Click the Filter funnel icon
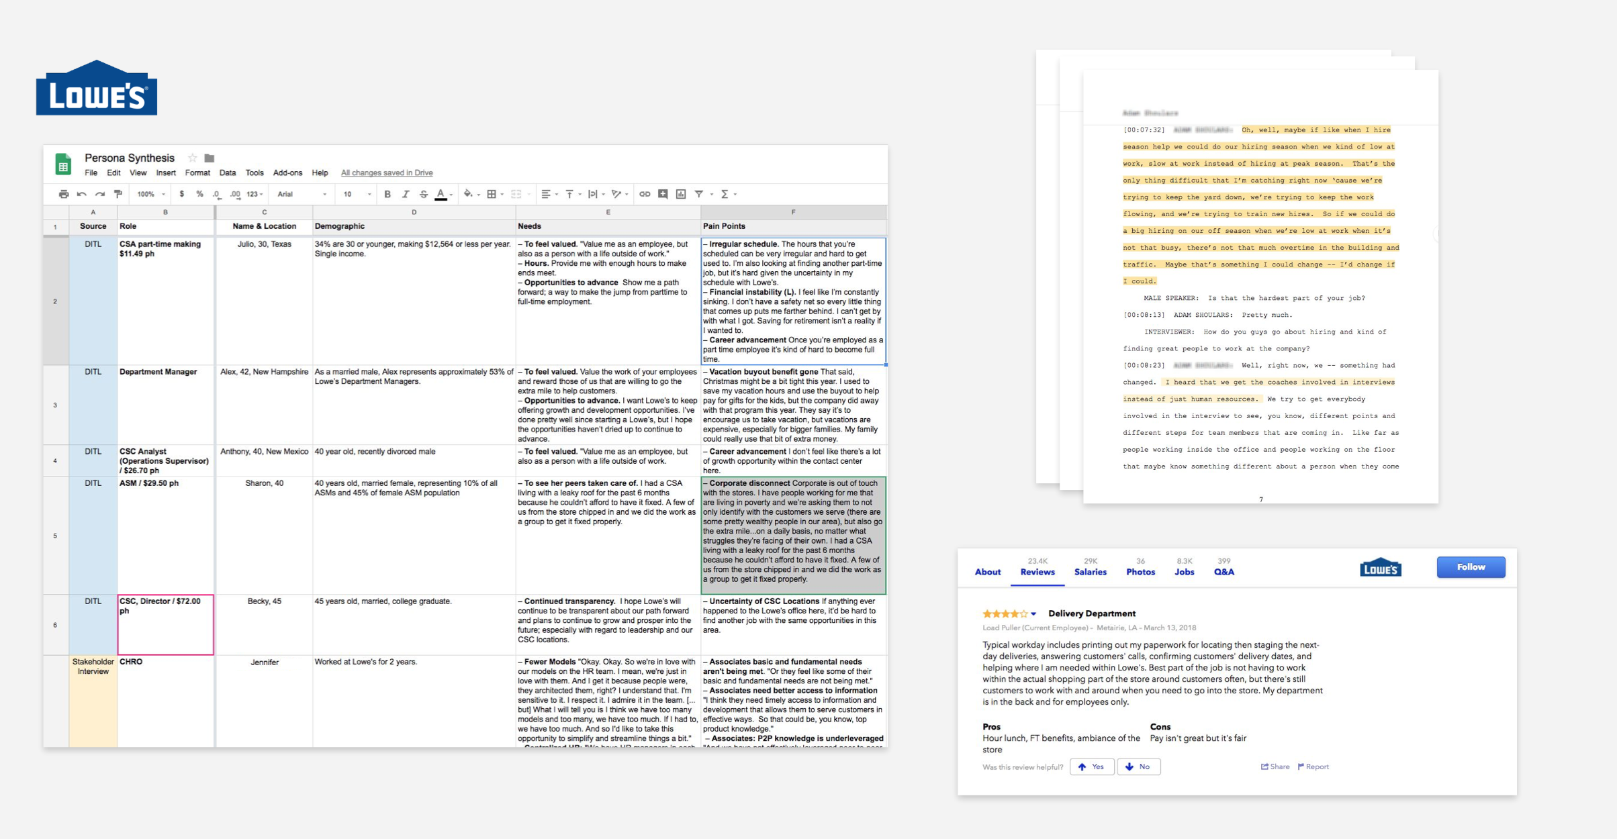The image size is (1617, 839). [699, 194]
